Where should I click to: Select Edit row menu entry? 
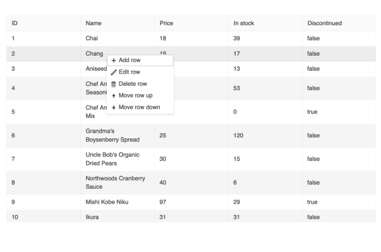(130, 72)
